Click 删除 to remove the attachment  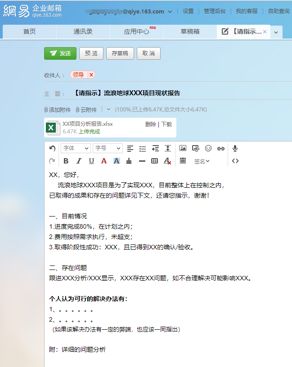tap(150, 124)
